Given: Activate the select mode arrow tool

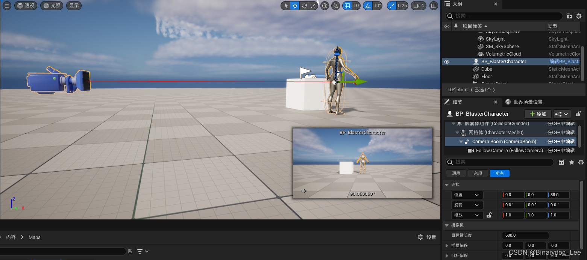Looking at the screenshot, I should click(286, 6).
